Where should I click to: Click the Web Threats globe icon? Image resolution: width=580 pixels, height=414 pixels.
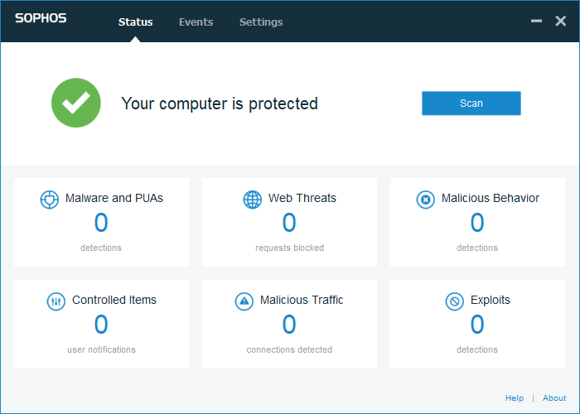pos(253,200)
